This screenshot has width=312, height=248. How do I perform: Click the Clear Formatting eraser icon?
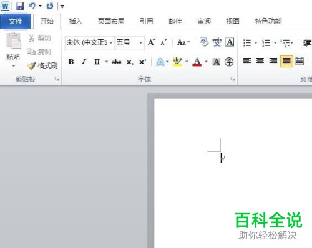[204, 42]
